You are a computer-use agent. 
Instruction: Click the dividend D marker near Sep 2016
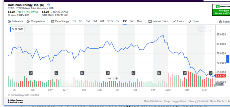[31, 73]
